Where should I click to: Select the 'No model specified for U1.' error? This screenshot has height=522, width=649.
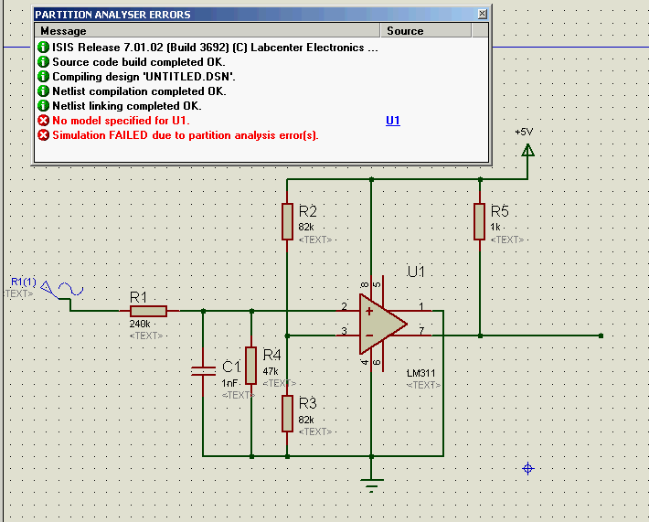click(121, 121)
